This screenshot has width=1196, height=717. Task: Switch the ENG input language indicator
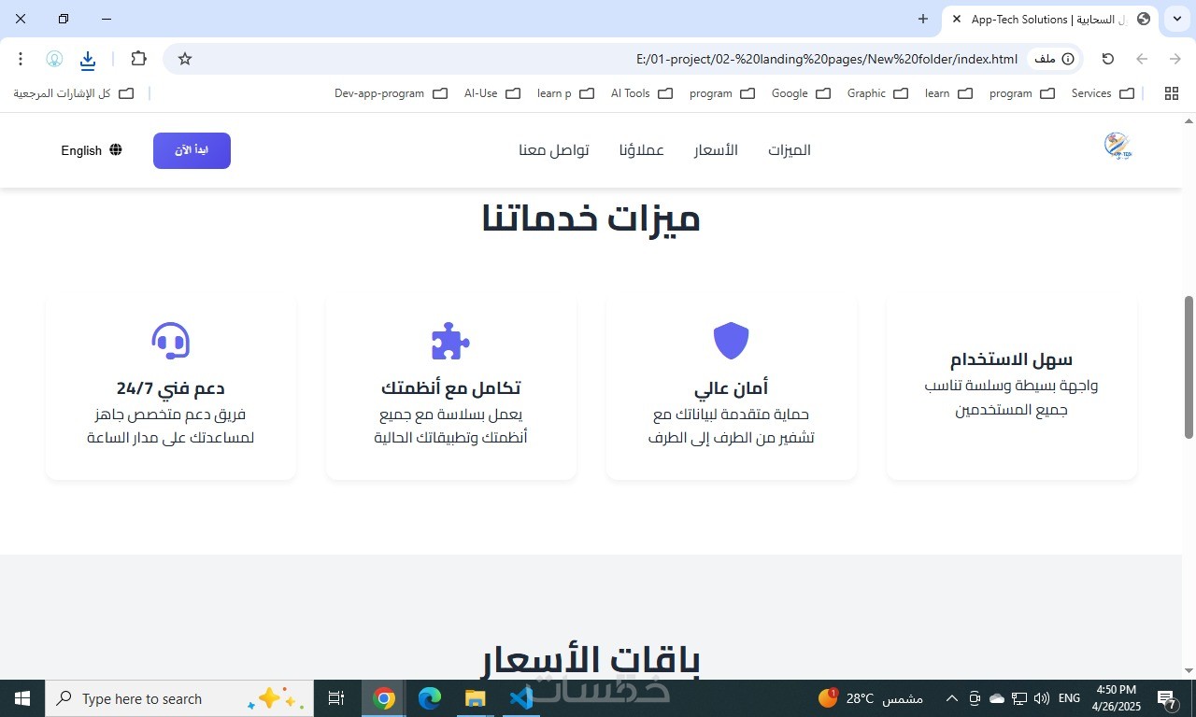click(x=1069, y=698)
